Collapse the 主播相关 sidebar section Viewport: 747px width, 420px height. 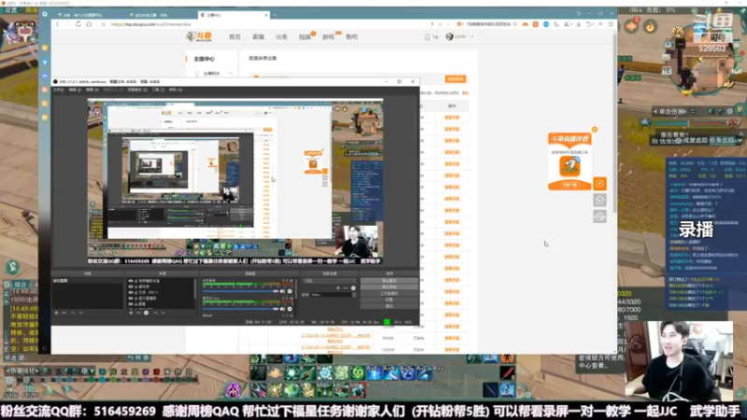coord(231,74)
